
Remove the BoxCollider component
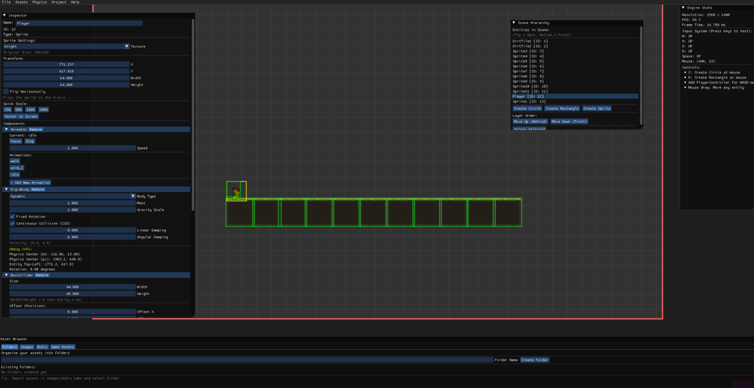click(x=41, y=275)
